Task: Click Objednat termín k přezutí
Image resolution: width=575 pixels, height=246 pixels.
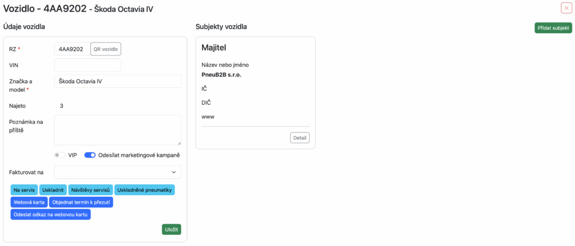Action: pos(81,202)
